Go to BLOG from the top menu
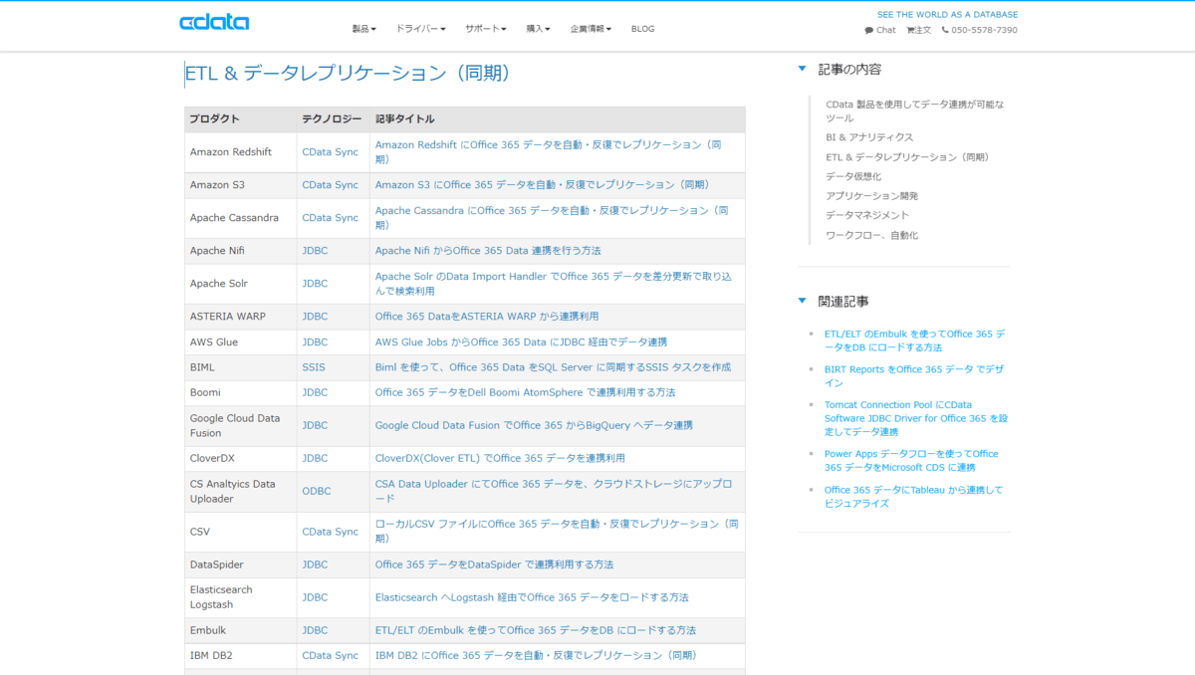Viewport: 1195px width, 675px height. [x=642, y=29]
